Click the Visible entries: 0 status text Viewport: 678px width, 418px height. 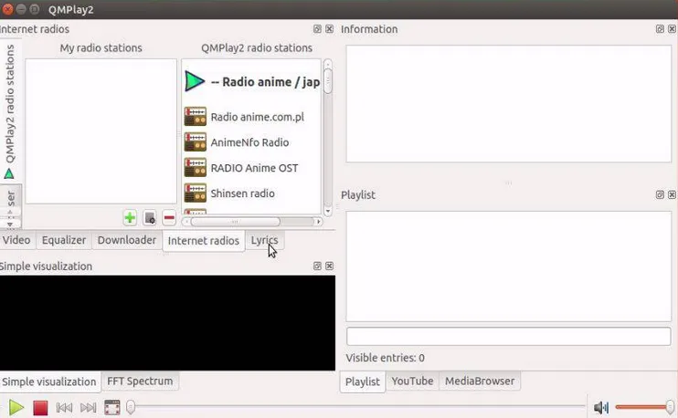(x=385, y=358)
